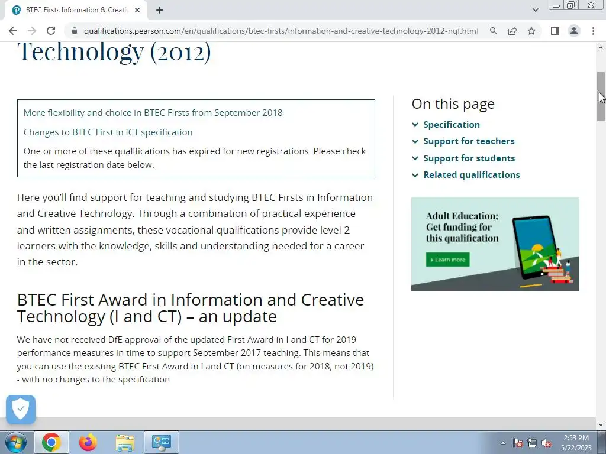This screenshot has width=606, height=454.
Task: Click the scrollbar up arrow
Action: point(601,47)
